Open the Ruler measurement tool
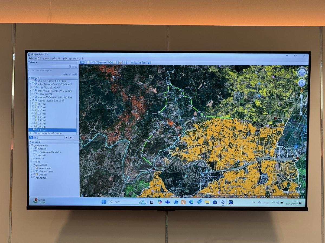This screenshot has height=243, width=325. click(x=126, y=63)
